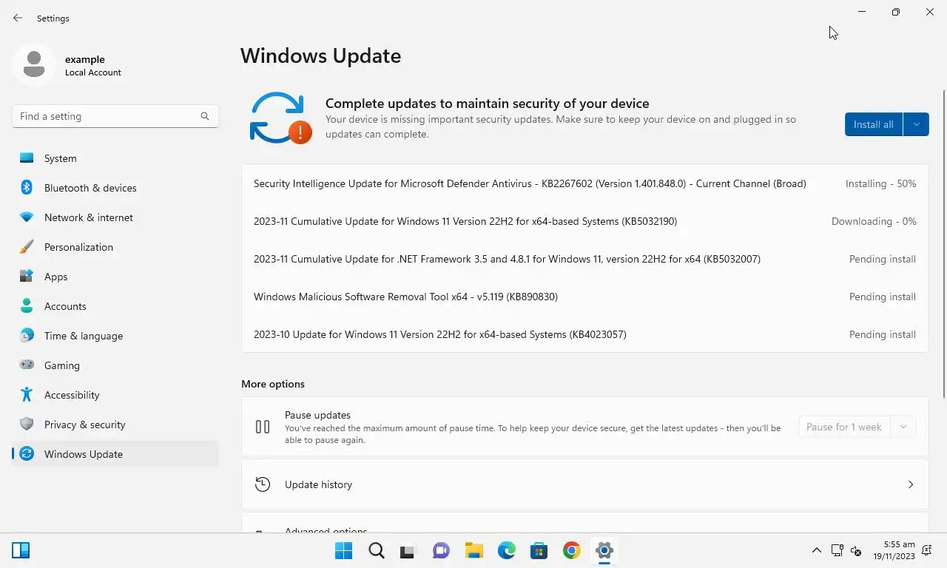Click the Pause updates icon
Screen dimensions: 947x568
tap(263, 427)
